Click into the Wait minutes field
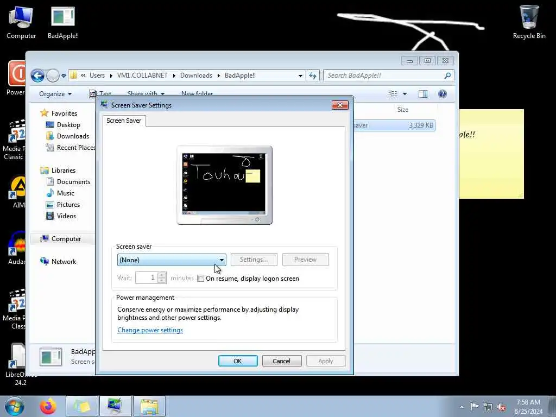This screenshot has height=417, width=556. click(147, 277)
